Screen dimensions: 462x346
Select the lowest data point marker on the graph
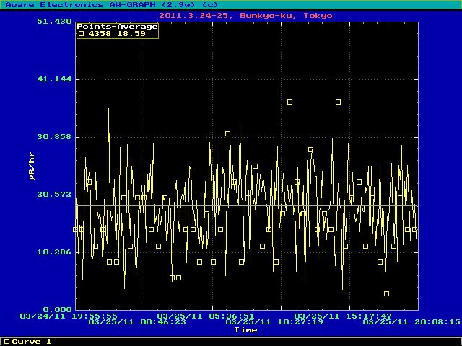387,293
